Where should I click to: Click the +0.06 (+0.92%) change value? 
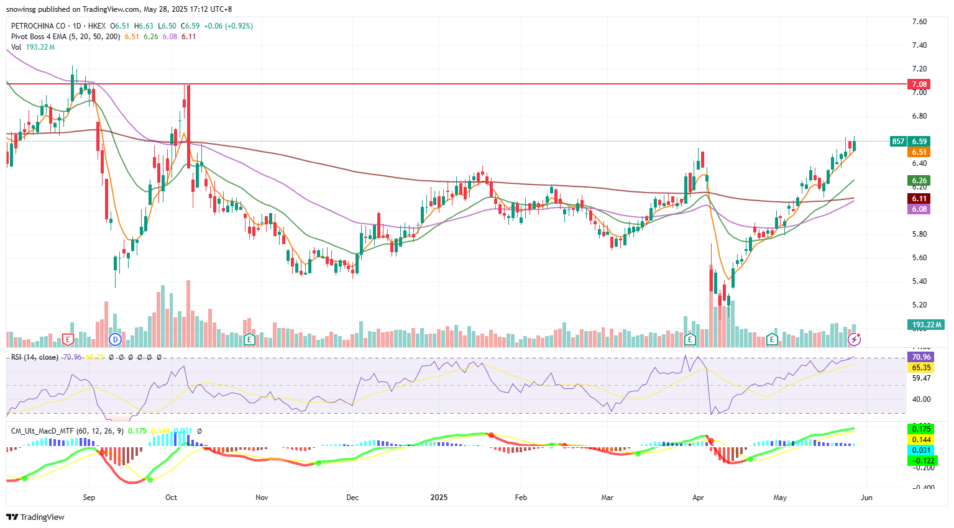(228, 26)
